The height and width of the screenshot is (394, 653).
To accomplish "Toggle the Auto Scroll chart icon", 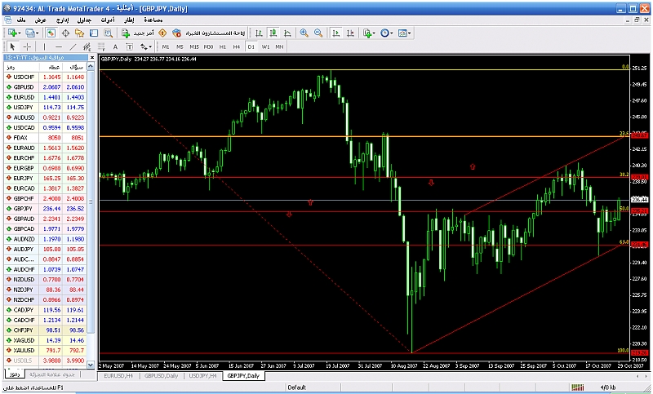I will click(335, 33).
